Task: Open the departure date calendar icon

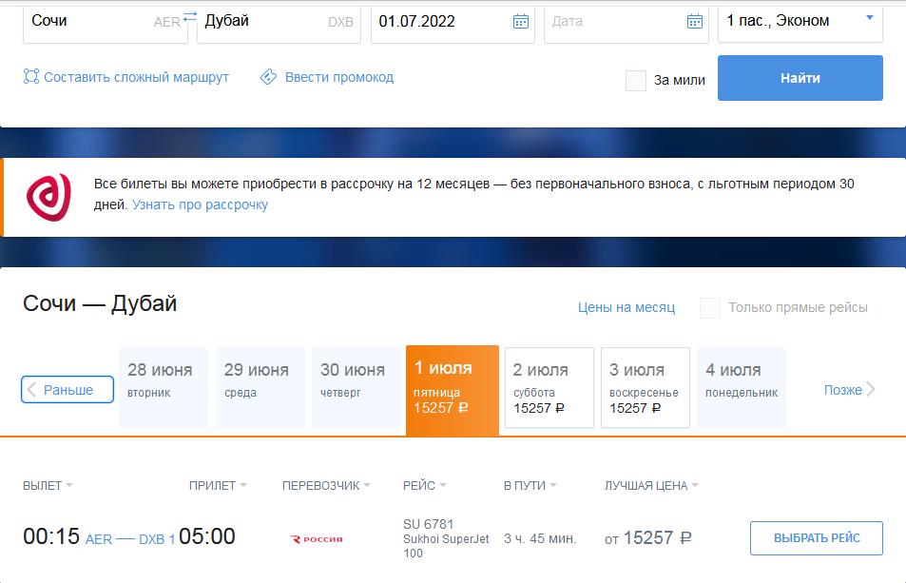Action: coord(520,21)
